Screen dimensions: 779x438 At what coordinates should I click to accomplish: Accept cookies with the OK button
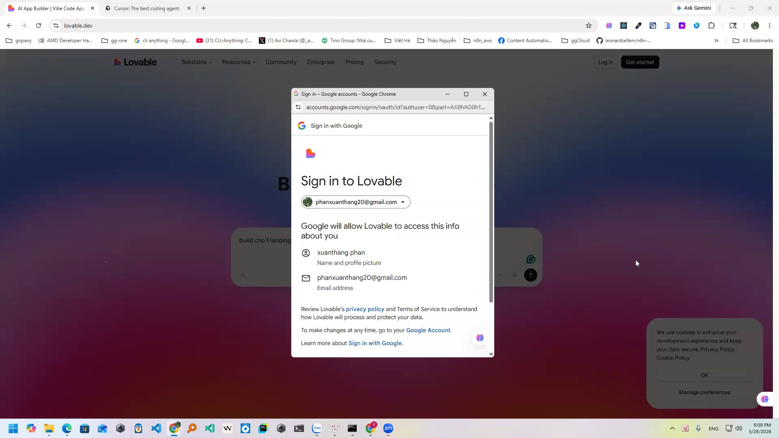705,375
